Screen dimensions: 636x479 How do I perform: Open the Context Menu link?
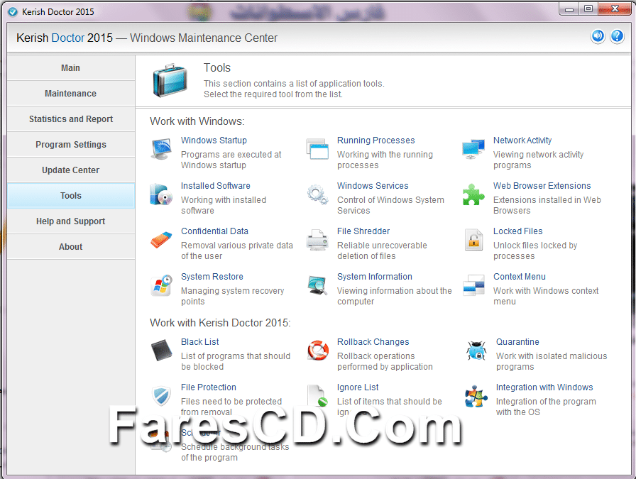point(520,277)
